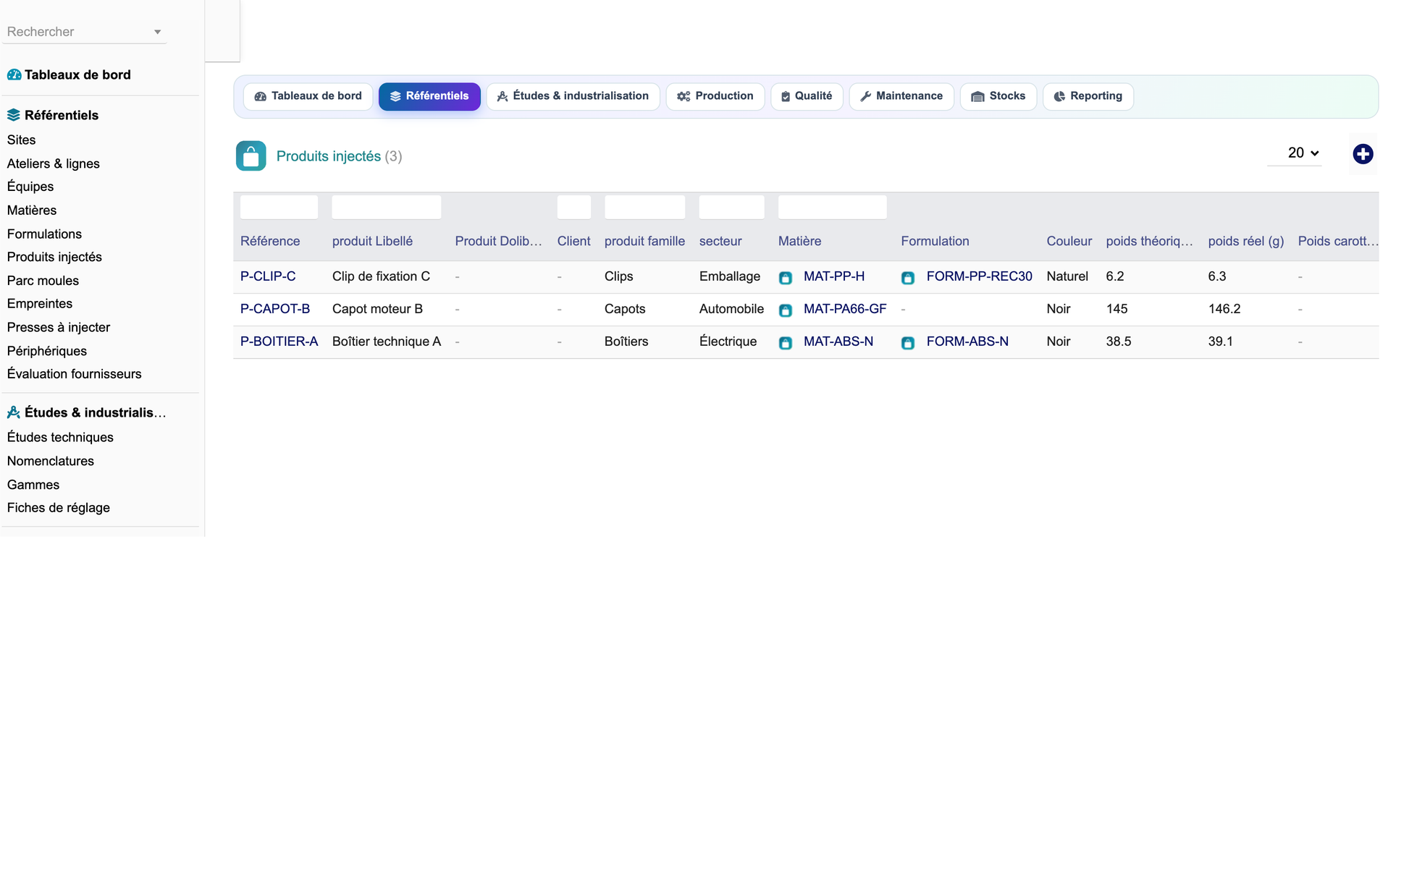Open product link P-BOITIER-A
This screenshot has width=1409, height=871.
(x=279, y=341)
